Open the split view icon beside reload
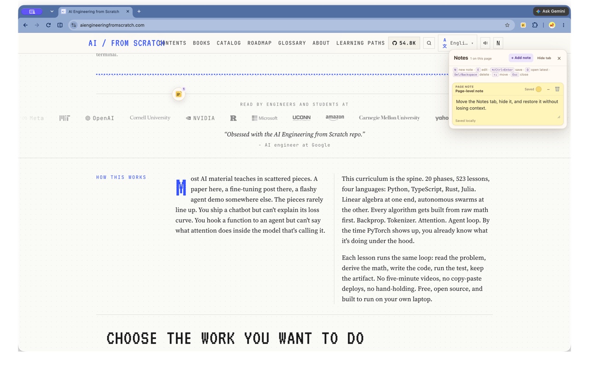The height and width of the screenshot is (368, 589). tap(60, 25)
